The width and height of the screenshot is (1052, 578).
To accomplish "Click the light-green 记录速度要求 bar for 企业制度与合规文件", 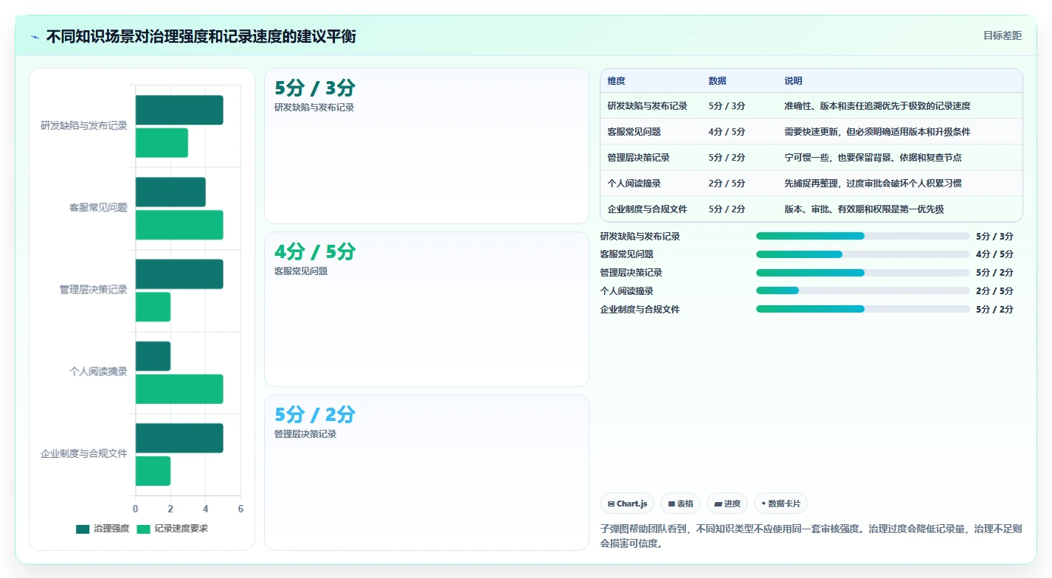I will tap(153, 471).
